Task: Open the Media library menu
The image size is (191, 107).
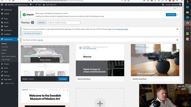Action: point(6,23)
